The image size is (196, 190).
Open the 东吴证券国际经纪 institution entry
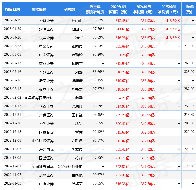(x=39, y=98)
